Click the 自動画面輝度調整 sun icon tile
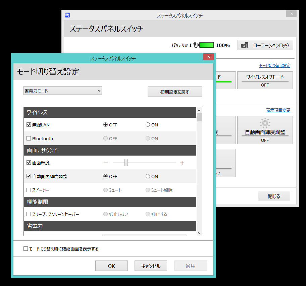Image resolution: width=306 pixels, height=286 pixels. tap(265, 130)
